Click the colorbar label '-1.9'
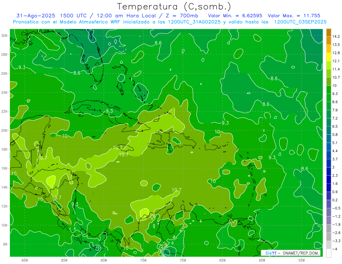The width and height of the screenshot is (342, 264). 336,225
